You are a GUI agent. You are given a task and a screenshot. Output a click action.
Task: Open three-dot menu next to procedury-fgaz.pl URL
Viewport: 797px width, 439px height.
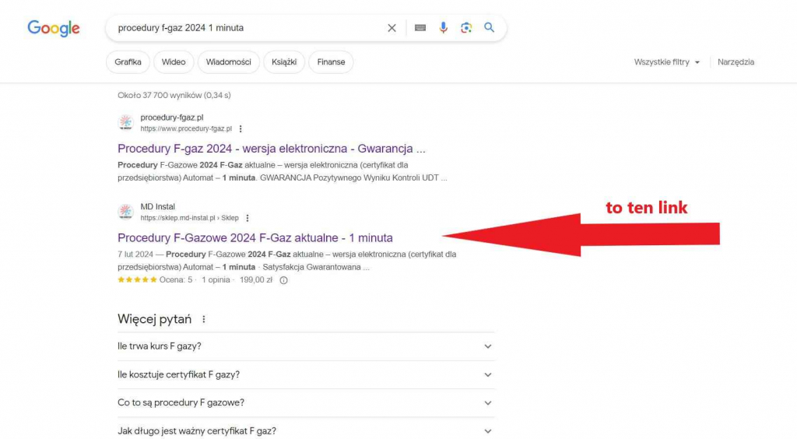[x=241, y=129]
